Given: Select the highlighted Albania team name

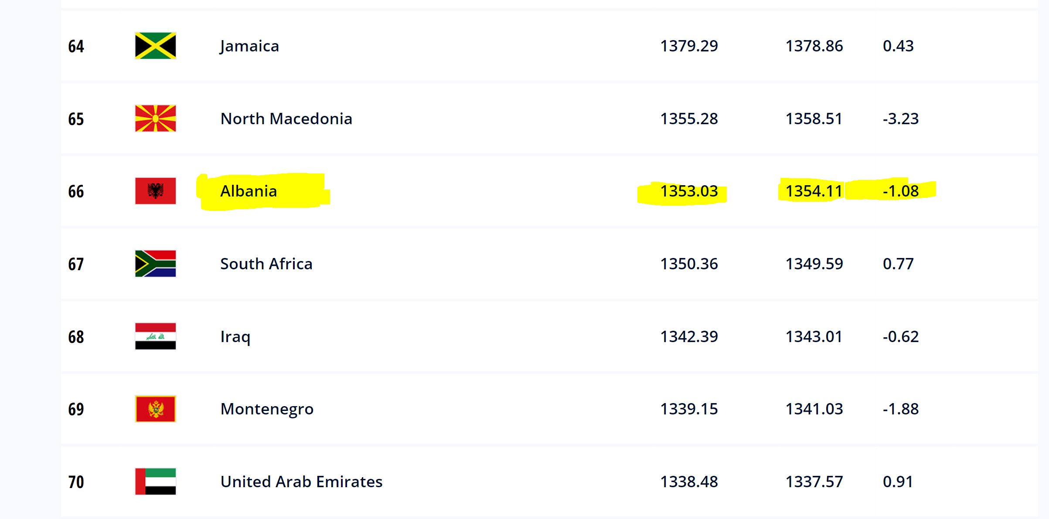Looking at the screenshot, I should [x=249, y=191].
